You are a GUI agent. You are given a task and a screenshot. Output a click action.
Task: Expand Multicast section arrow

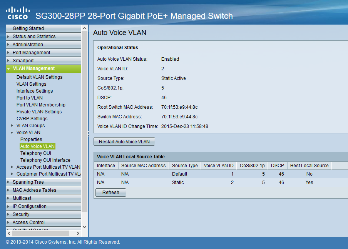pos(8,198)
